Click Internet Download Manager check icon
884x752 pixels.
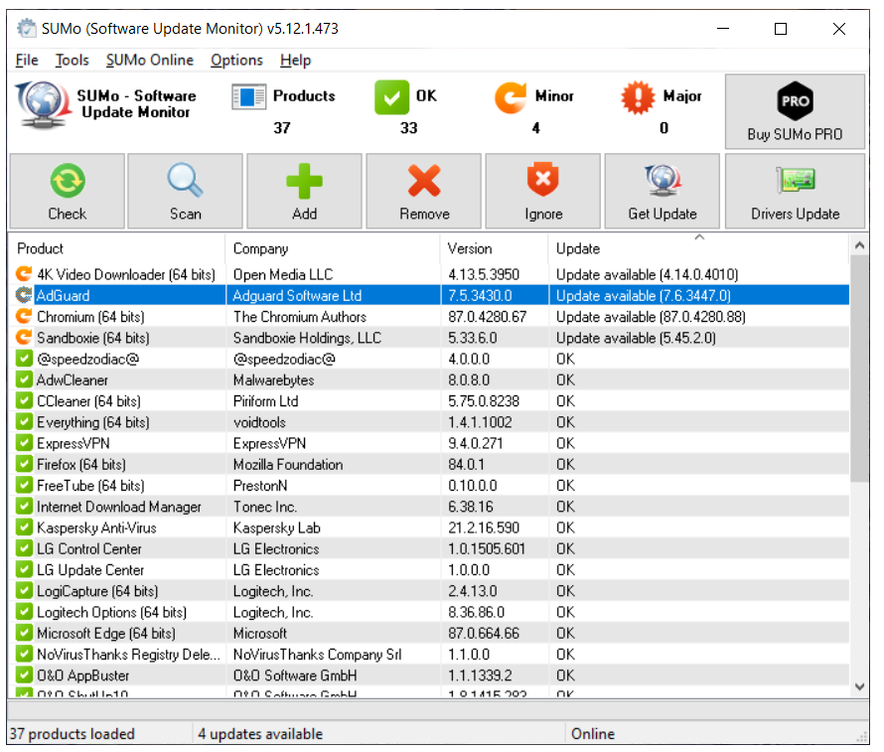[x=24, y=507]
